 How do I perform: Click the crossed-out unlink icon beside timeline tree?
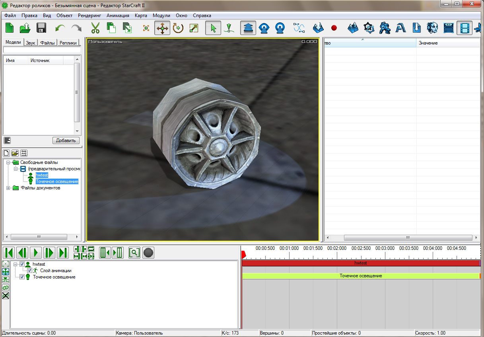click(6, 296)
